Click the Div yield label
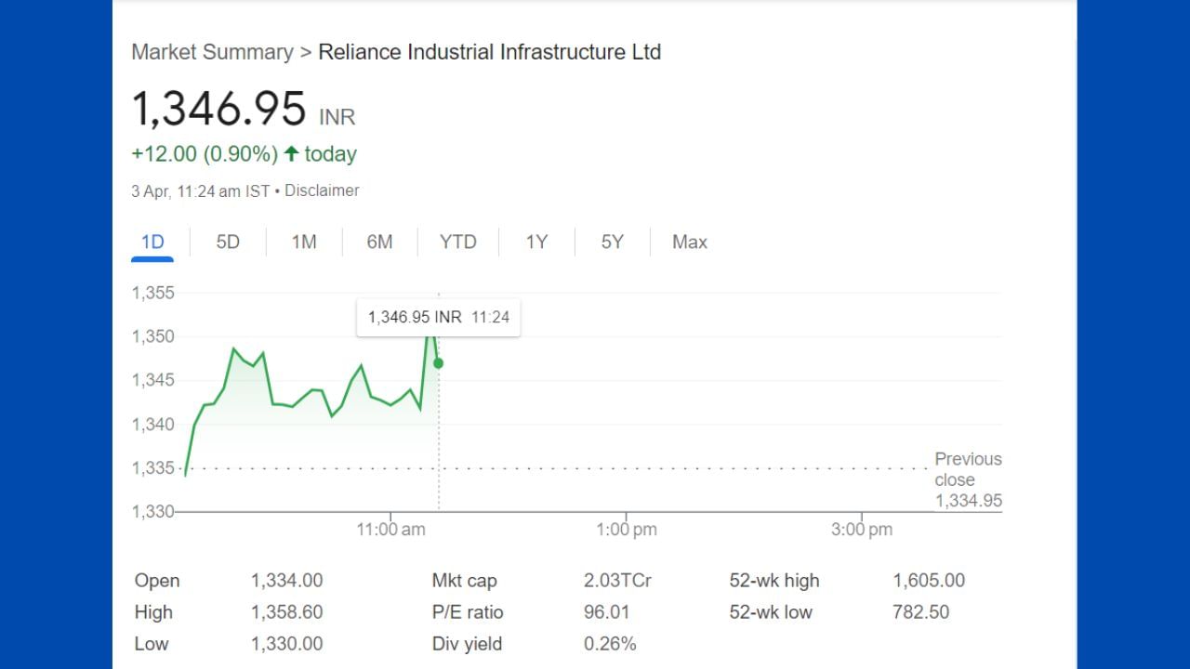 coord(468,644)
